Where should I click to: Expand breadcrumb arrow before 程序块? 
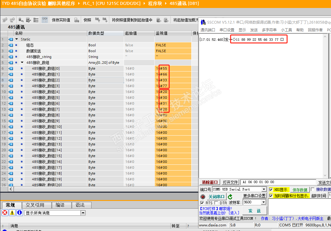(144, 4)
